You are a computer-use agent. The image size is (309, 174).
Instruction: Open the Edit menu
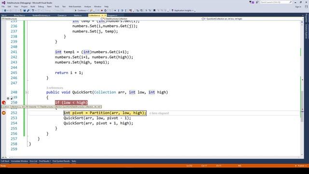pos(9,6)
